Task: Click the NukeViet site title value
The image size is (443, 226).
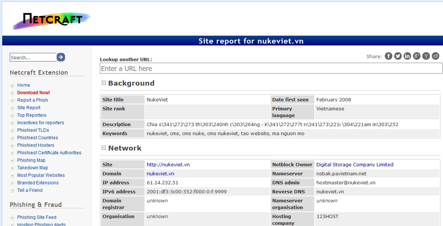Action: click(157, 99)
